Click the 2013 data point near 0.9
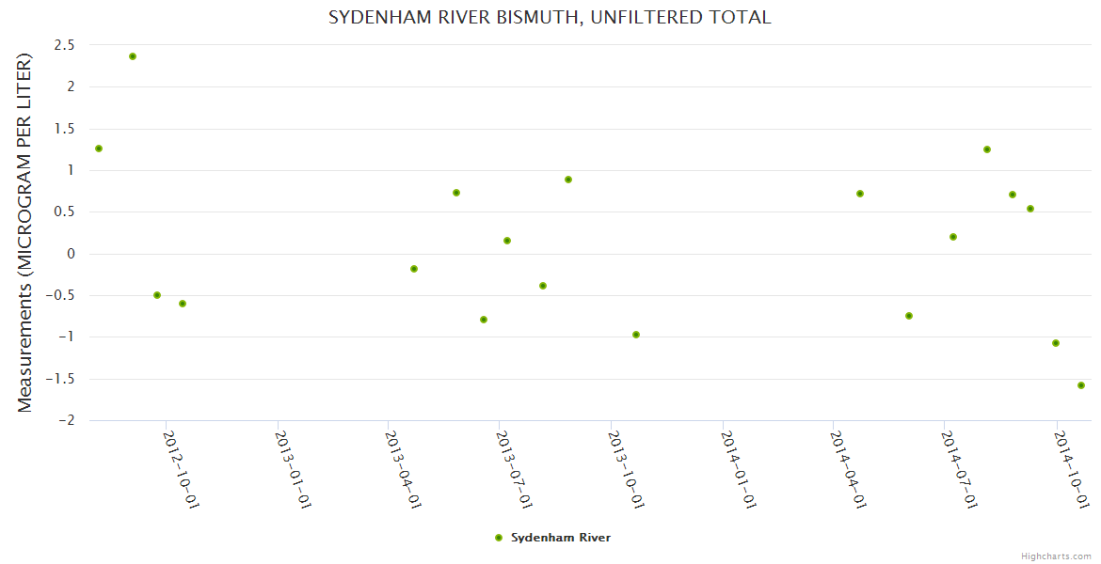Image resolution: width=1101 pixels, height=564 pixels. (x=568, y=180)
